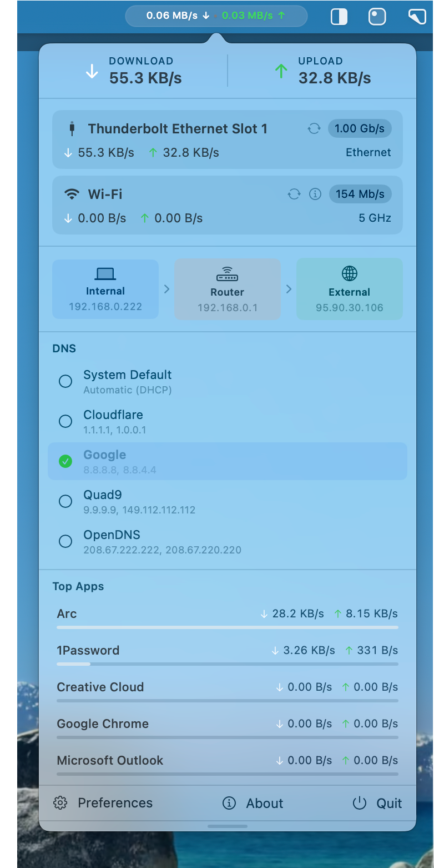
Task: Click chevron between Router and External
Action: tap(289, 289)
